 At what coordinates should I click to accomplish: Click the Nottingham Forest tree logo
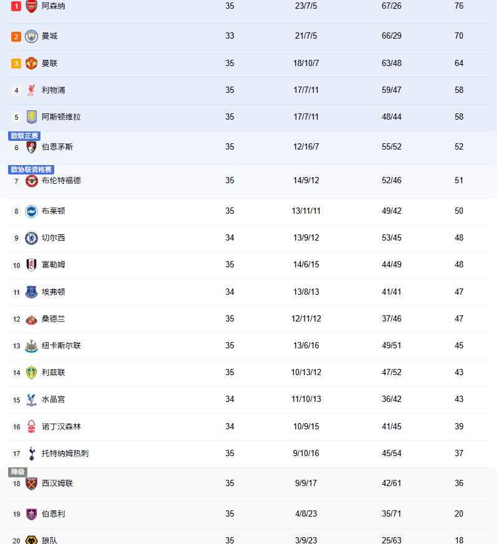[x=31, y=427]
